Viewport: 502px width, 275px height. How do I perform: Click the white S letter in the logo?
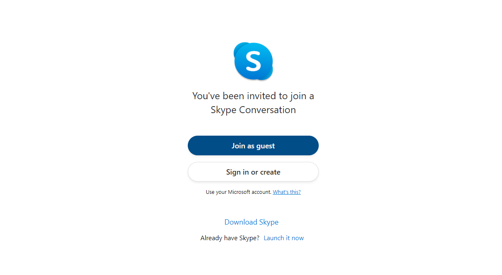253,61
